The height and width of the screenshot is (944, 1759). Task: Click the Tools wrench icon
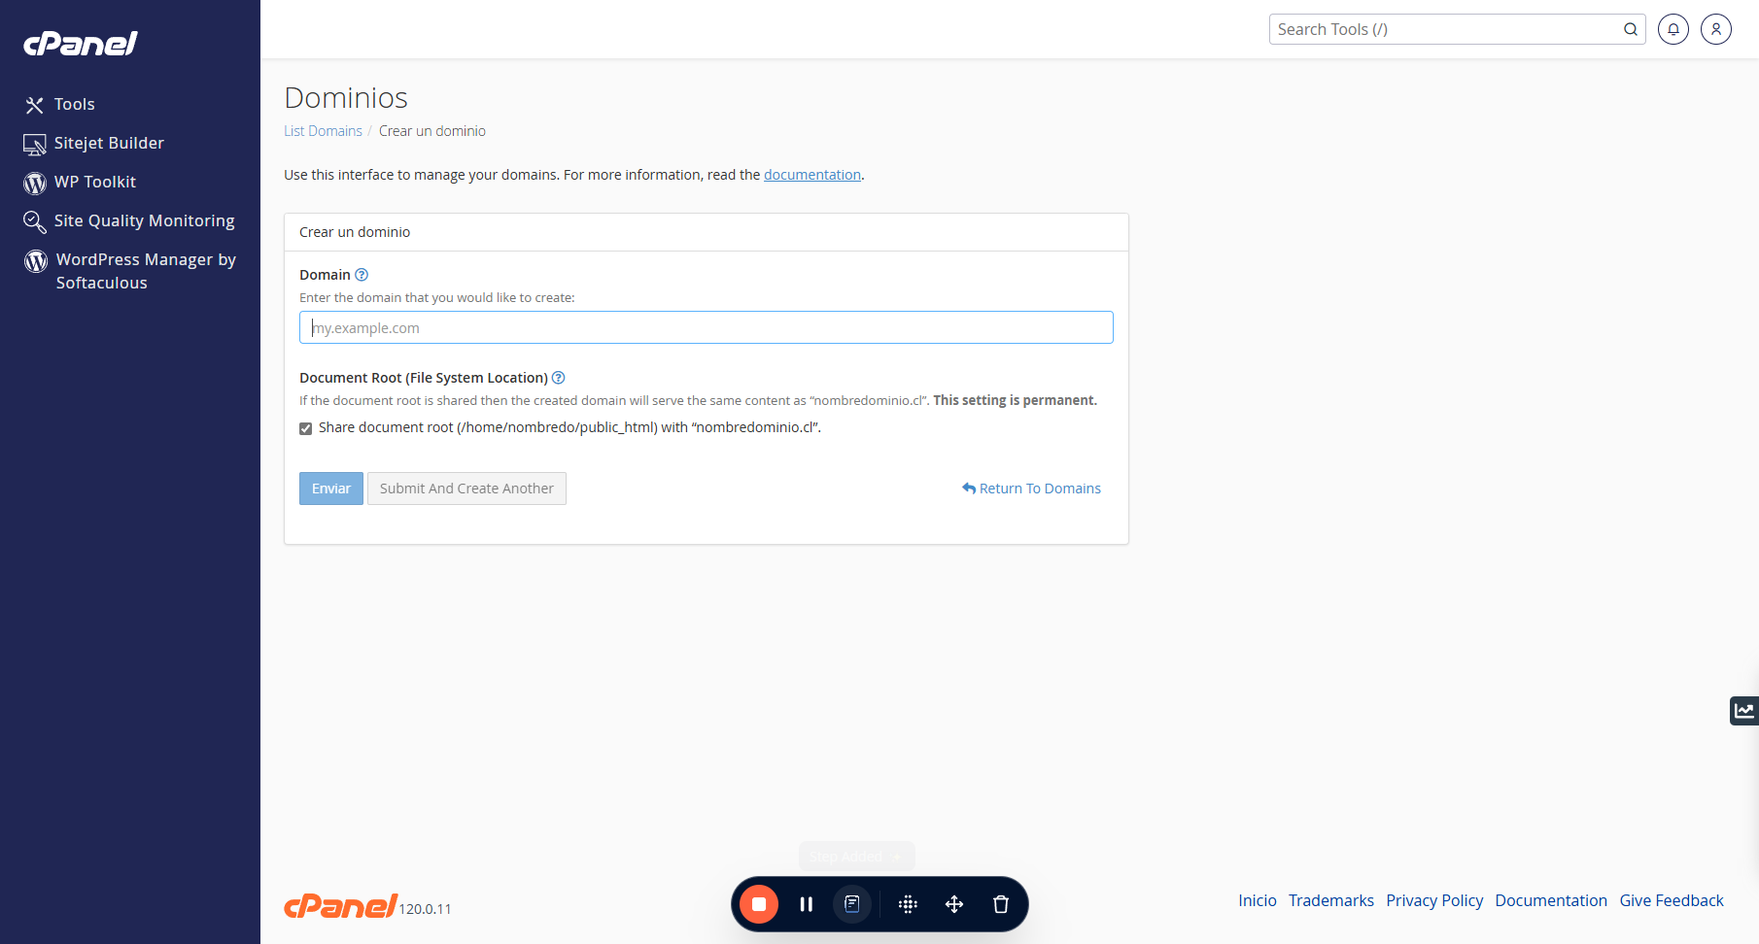(x=35, y=105)
